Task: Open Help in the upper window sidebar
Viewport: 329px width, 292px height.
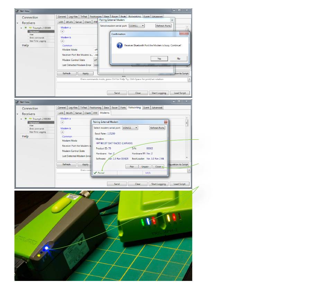Action: tap(25, 45)
